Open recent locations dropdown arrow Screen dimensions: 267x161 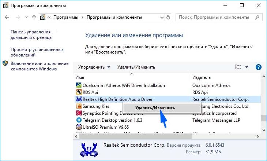tap(26, 17)
